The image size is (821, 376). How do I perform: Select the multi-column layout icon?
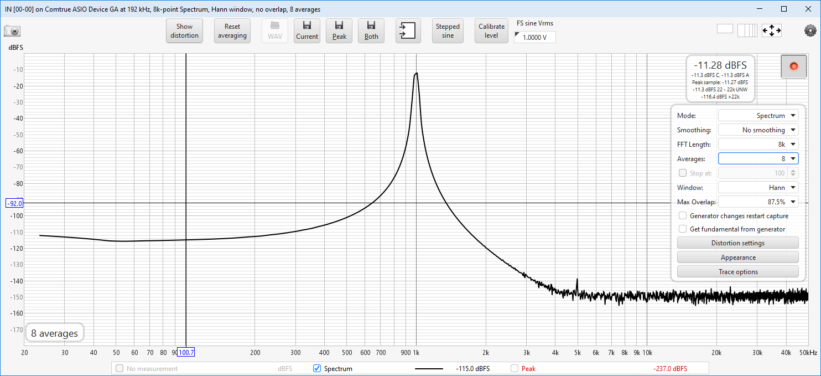tap(747, 30)
